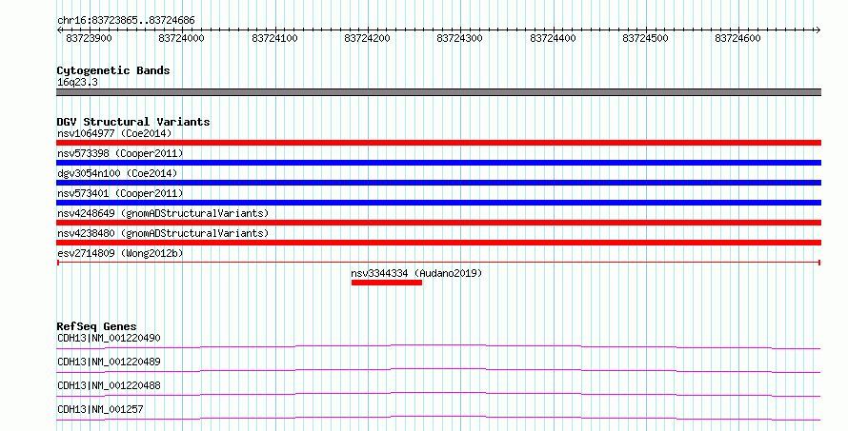
Task: Click ruler position 83724600
Action: point(737,38)
